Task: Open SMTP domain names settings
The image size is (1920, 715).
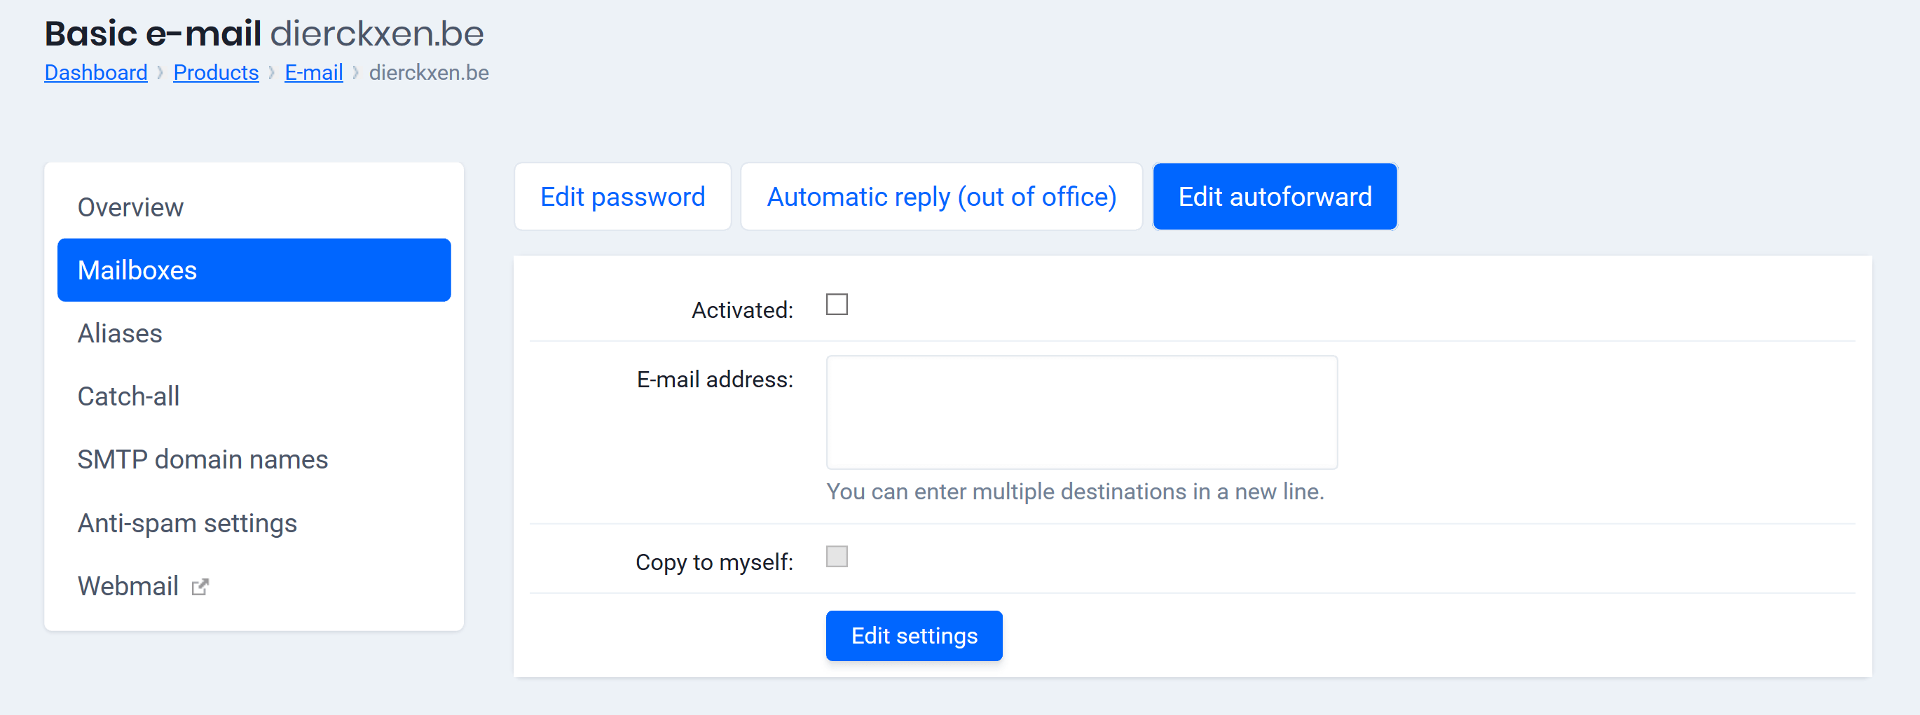Action: click(202, 459)
